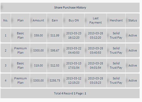Viewport: 142px width, 102px height.
Task: Click Premium Plan in row 2
Action: click(20, 50)
